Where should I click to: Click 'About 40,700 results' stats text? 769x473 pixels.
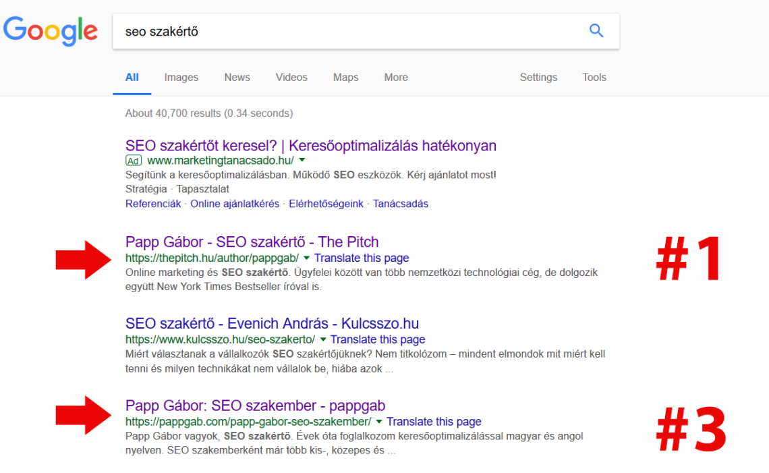(x=209, y=113)
